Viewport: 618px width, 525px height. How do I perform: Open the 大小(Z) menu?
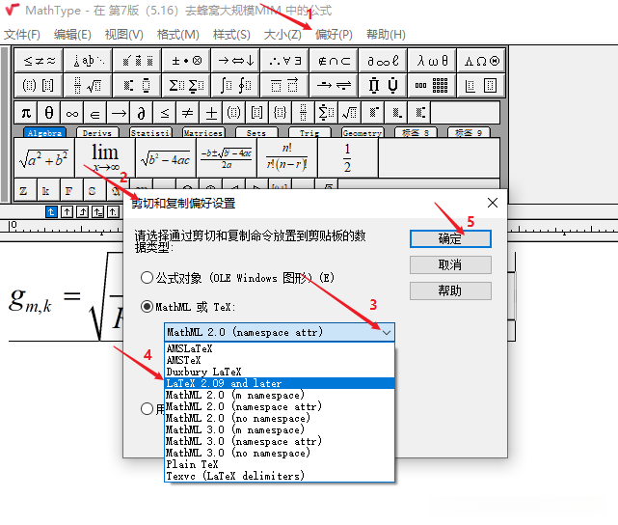point(282,35)
